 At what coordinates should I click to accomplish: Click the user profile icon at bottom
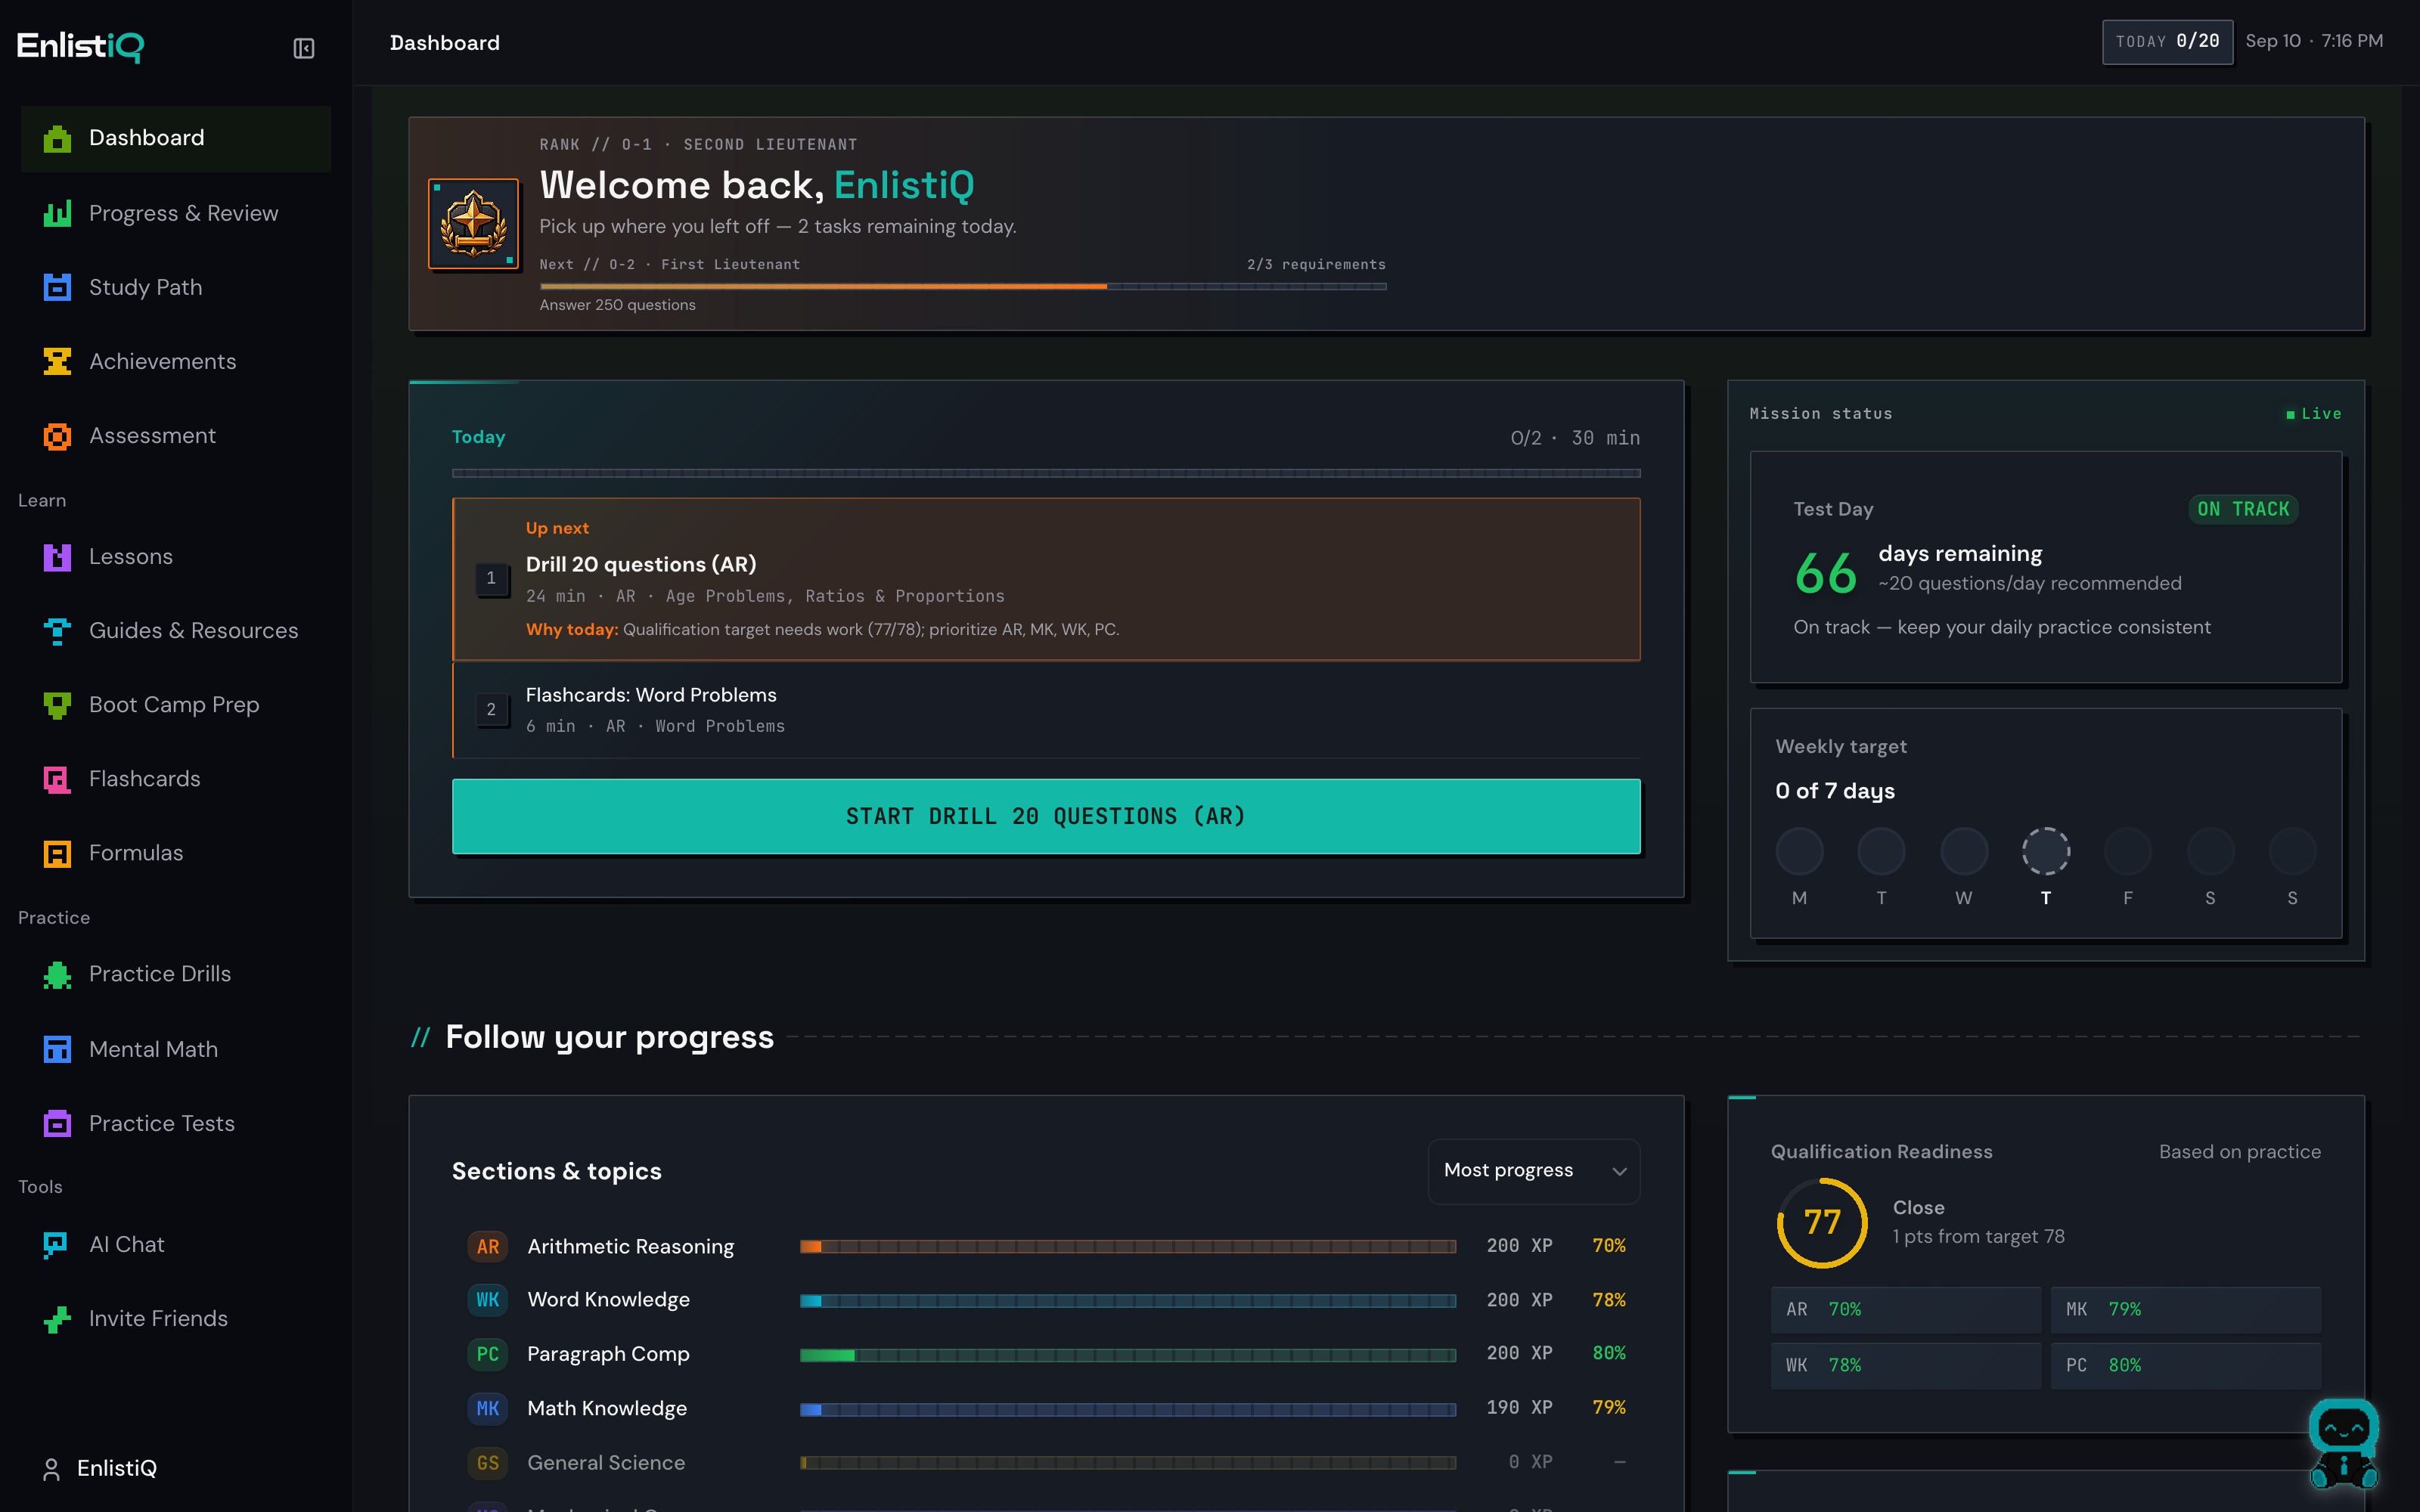pyautogui.click(x=51, y=1468)
